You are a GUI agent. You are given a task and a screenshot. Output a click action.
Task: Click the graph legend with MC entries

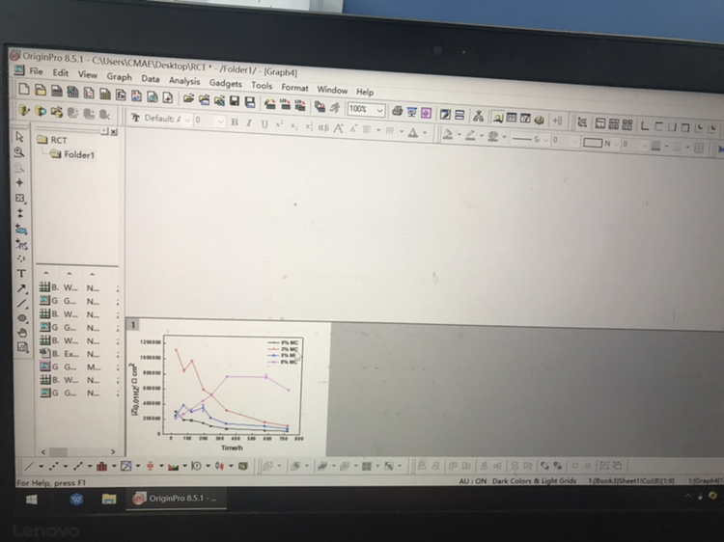coord(283,352)
